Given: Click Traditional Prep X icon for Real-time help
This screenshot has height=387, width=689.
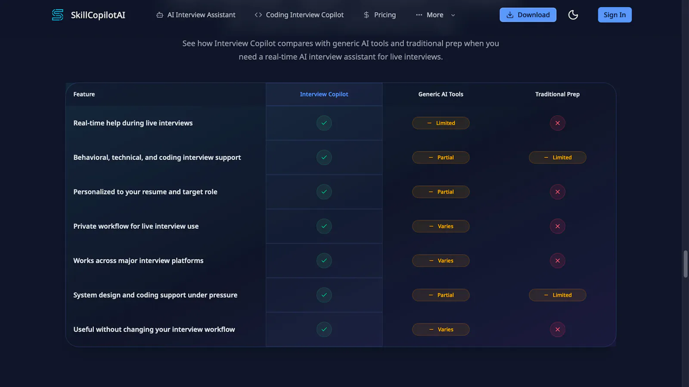Looking at the screenshot, I should pos(558,123).
